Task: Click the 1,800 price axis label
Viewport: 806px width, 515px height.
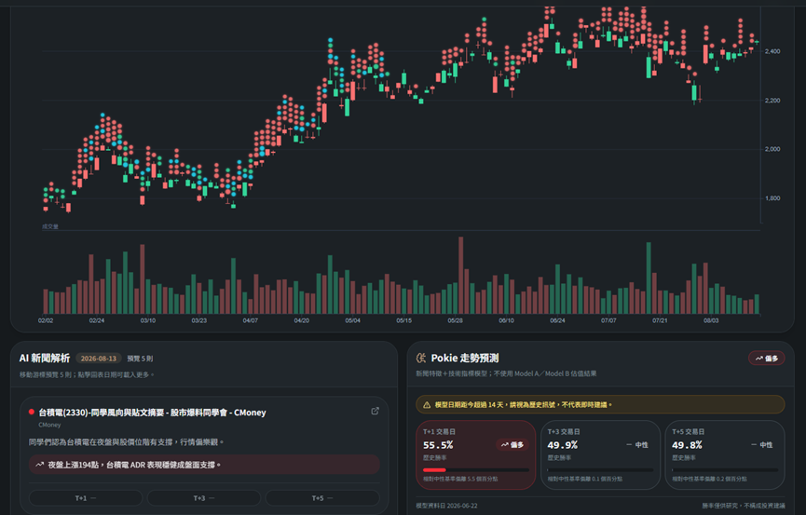Action: coord(772,197)
